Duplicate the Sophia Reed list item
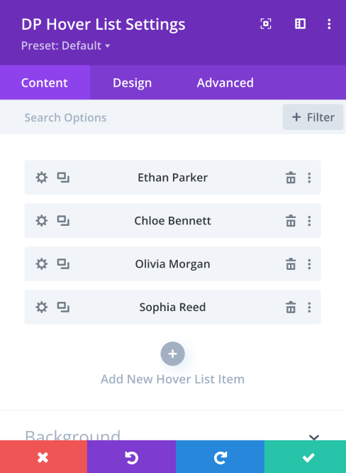Screen dimensions: 346x473 [63, 308]
